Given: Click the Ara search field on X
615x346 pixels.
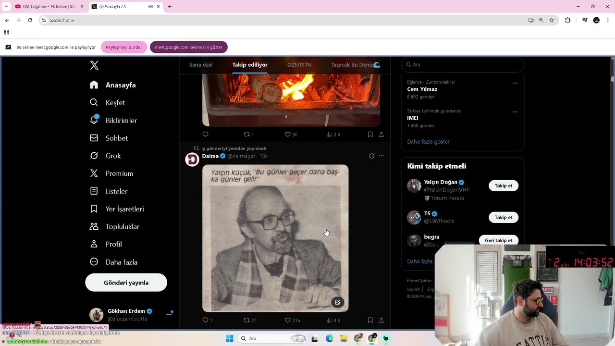Looking at the screenshot, I should [462, 64].
